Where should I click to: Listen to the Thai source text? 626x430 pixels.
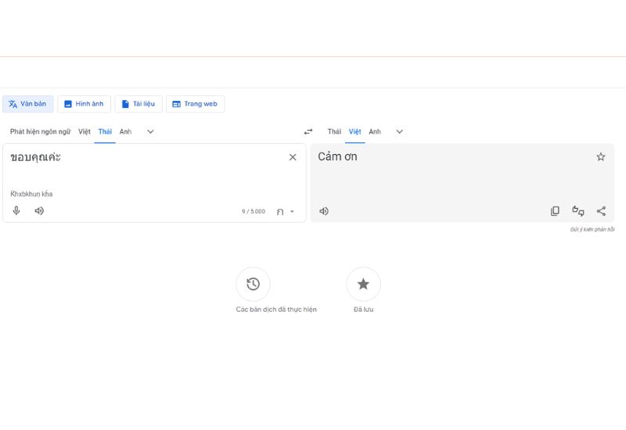click(x=39, y=211)
